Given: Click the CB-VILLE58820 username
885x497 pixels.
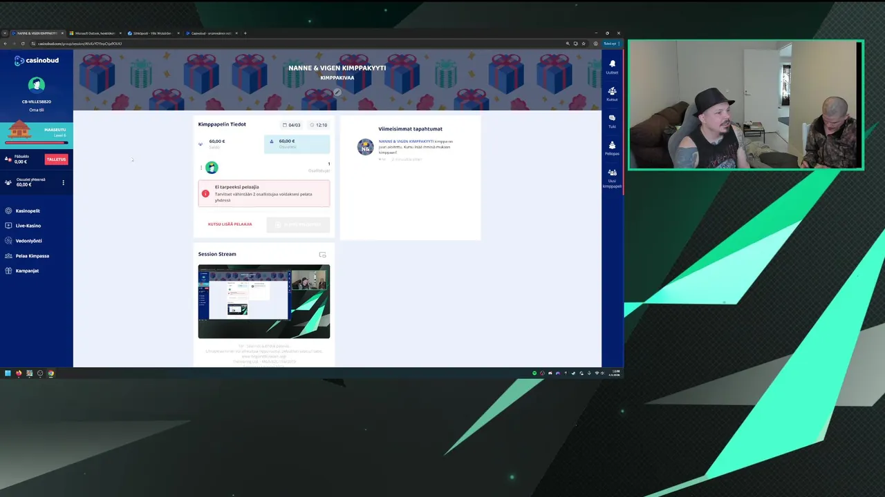Looking at the screenshot, I should [x=37, y=101].
